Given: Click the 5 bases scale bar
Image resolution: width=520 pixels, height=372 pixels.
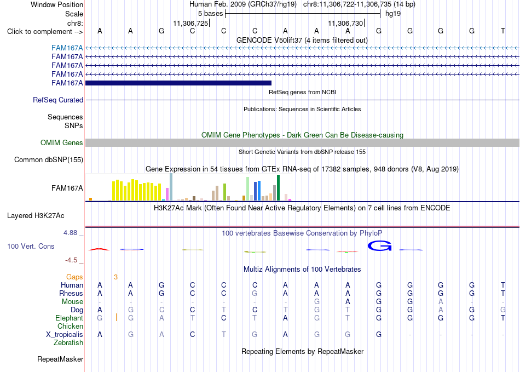Looking at the screenshot, I should (303, 14).
